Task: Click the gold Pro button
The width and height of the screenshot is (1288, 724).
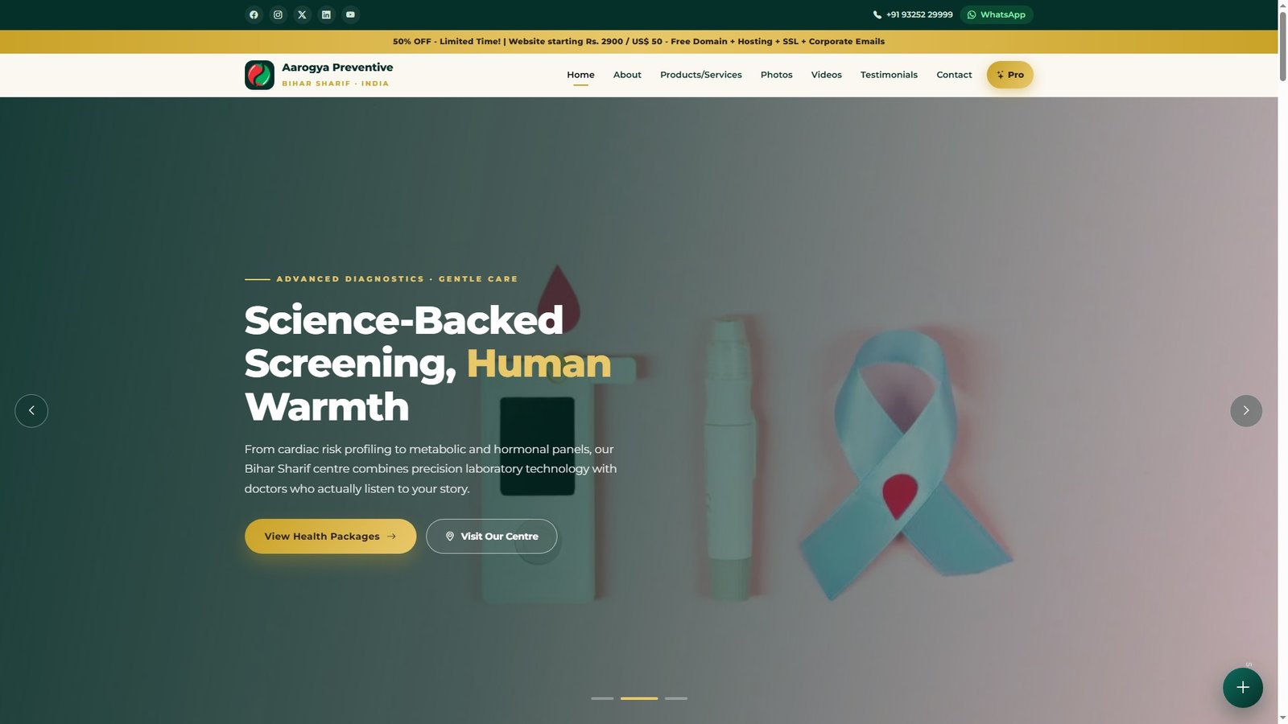Action: coord(1010,75)
